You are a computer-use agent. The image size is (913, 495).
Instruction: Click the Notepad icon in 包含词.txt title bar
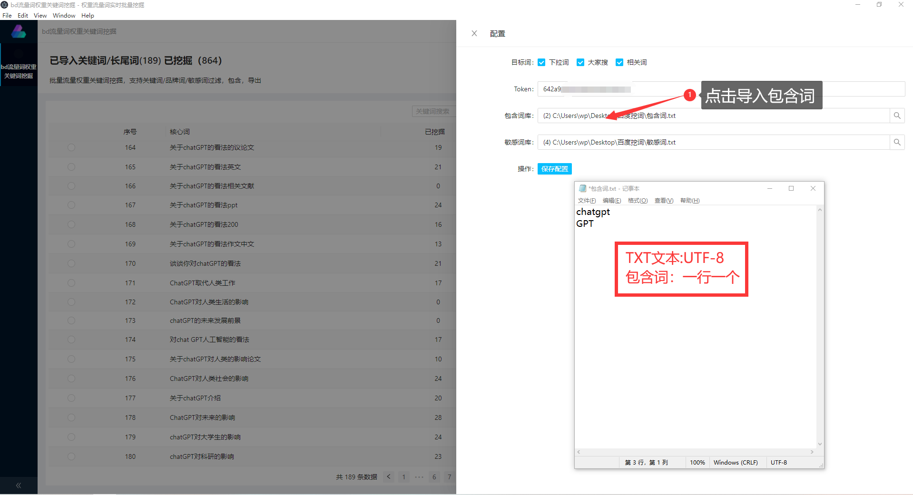point(582,188)
